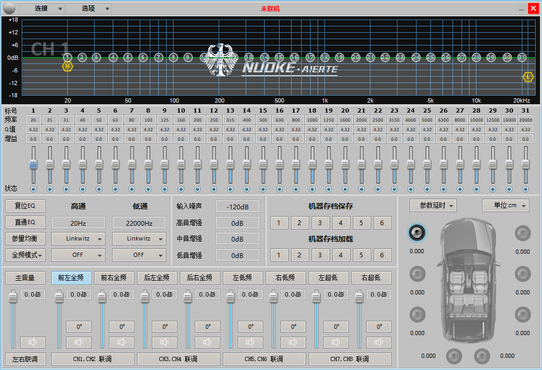Viewport: 542px width, 370px height.
Task: Open the 全频模式 mode dropdown
Action: click(25, 255)
